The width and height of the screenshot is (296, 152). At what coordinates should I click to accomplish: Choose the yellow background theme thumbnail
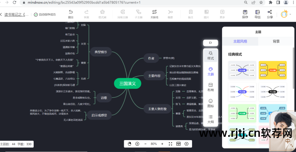(x=273, y=70)
